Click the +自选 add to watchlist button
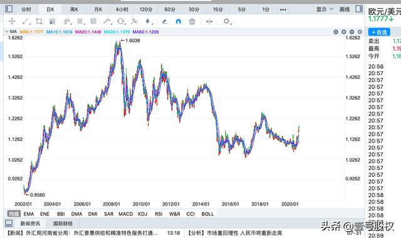 [x=379, y=32]
